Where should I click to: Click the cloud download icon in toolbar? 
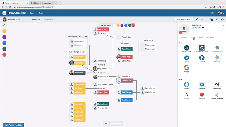pos(222,19)
